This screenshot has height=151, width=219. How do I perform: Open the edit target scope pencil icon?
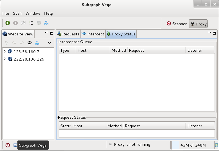(x=23, y=23)
